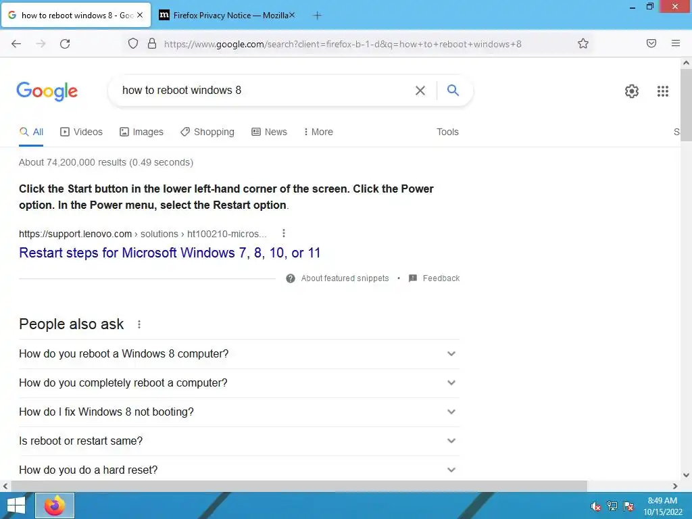Image resolution: width=692 pixels, height=519 pixels.
Task: Reload the current page
Action: [x=65, y=44]
